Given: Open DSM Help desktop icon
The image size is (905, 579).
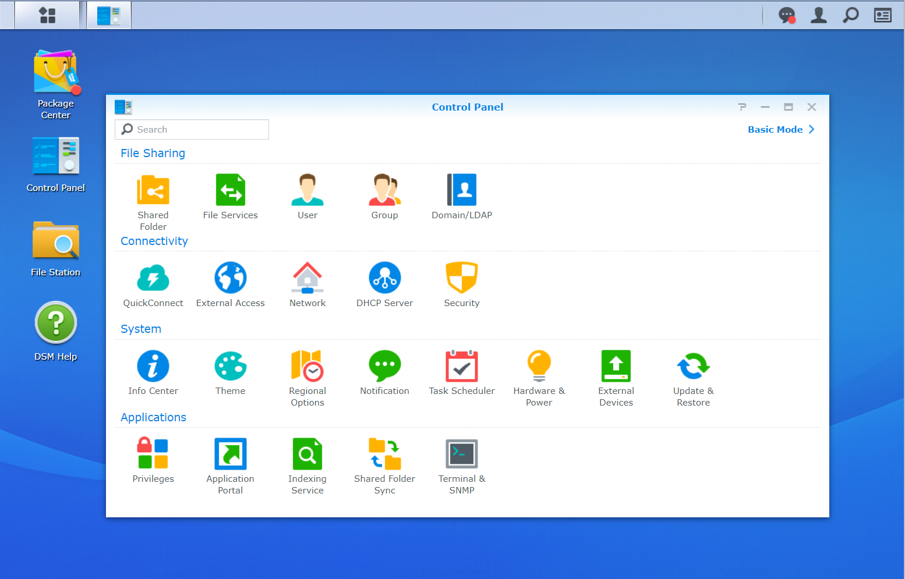Looking at the screenshot, I should [56, 323].
